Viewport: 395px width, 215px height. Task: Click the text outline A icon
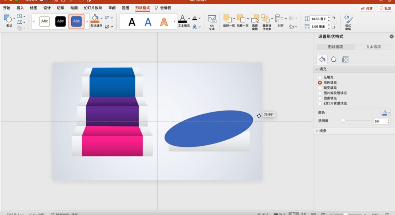[x=195, y=18]
